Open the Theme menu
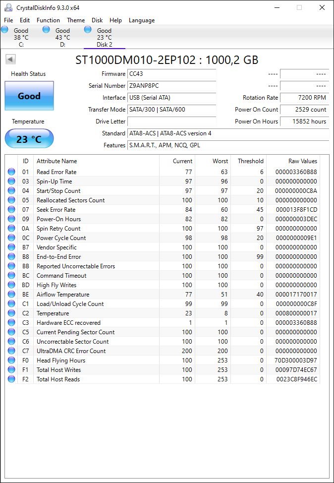Viewport: 334px width, 483px height. [76, 20]
